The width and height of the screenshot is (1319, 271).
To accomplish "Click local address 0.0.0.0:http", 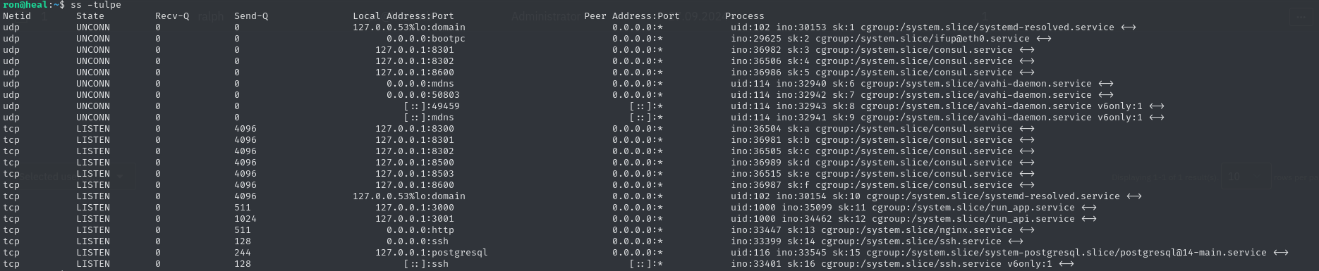I will tap(418, 230).
